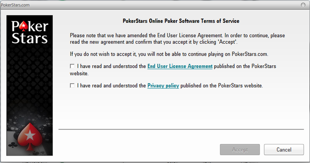Click the PokerStars.com title bar text

pos(15,5)
